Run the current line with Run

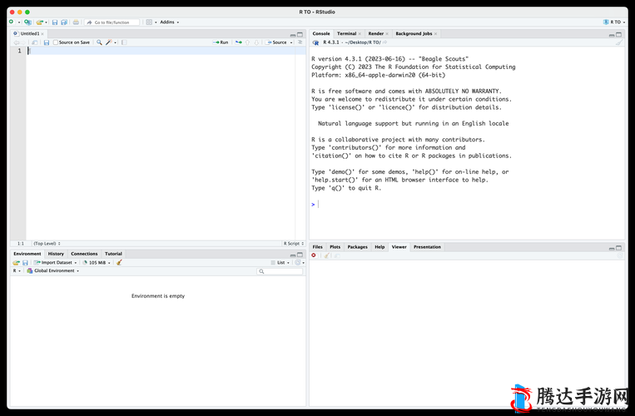221,42
